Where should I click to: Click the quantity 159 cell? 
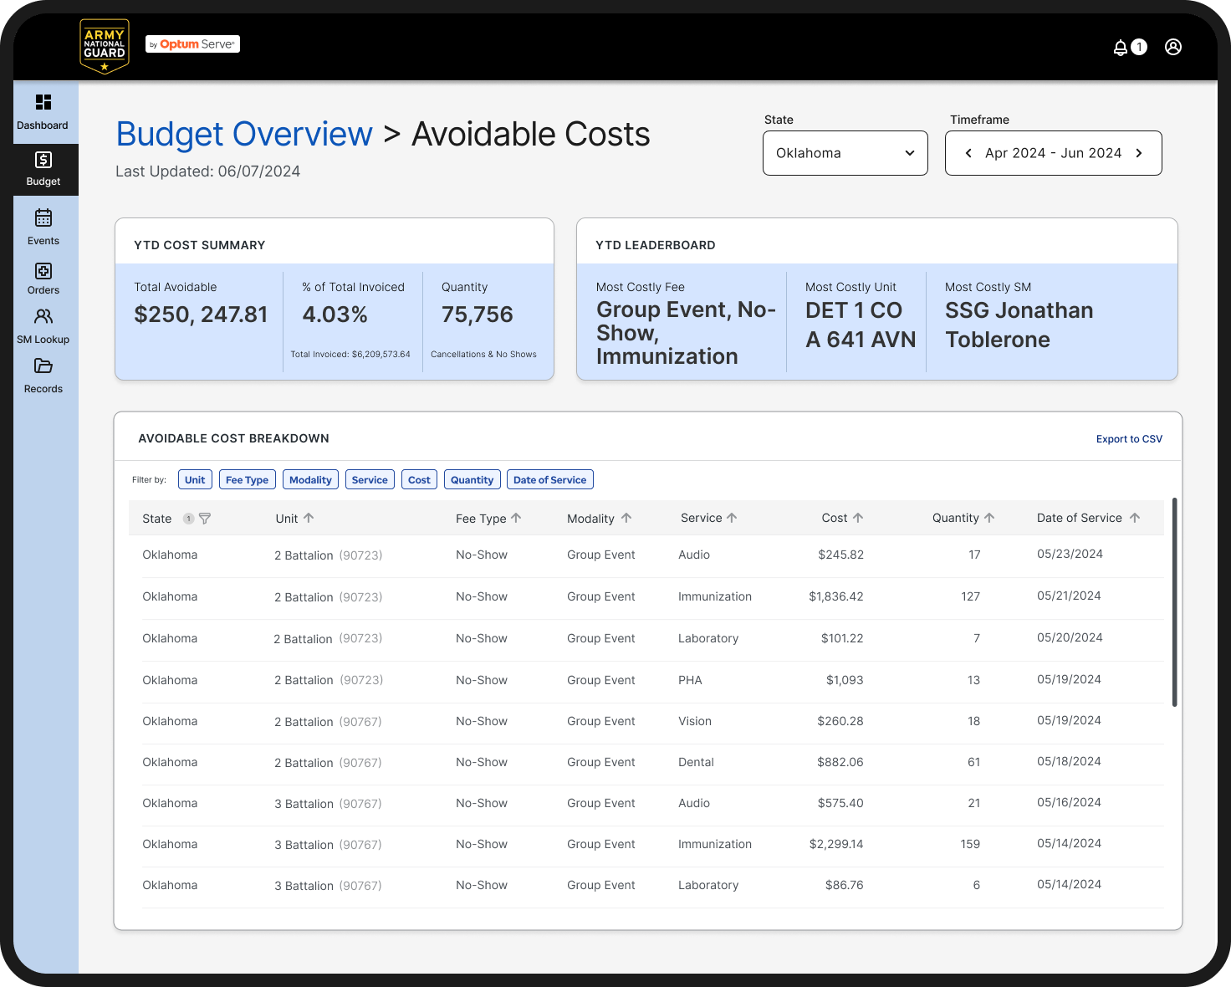point(970,844)
